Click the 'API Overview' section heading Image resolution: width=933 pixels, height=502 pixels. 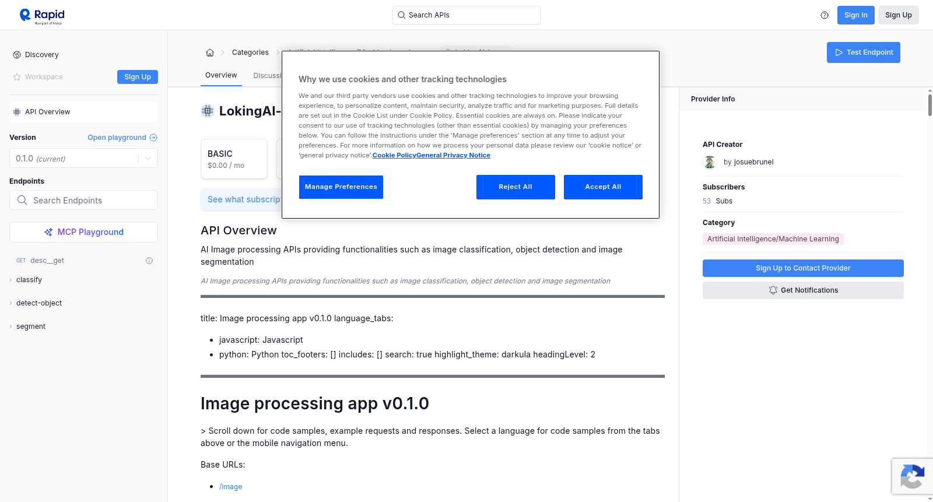[x=238, y=230]
